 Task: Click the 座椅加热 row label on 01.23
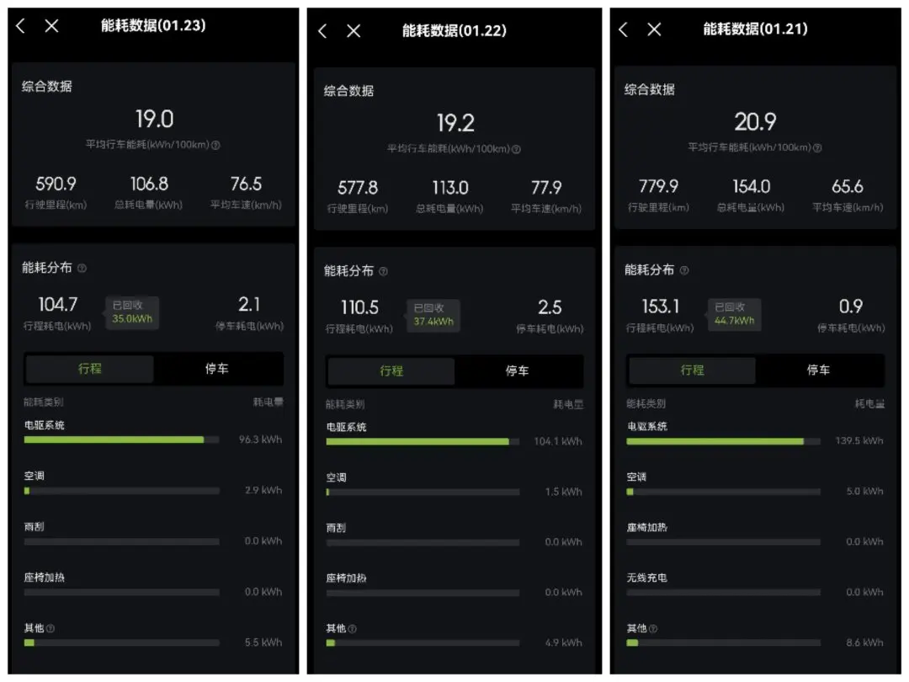[44, 578]
